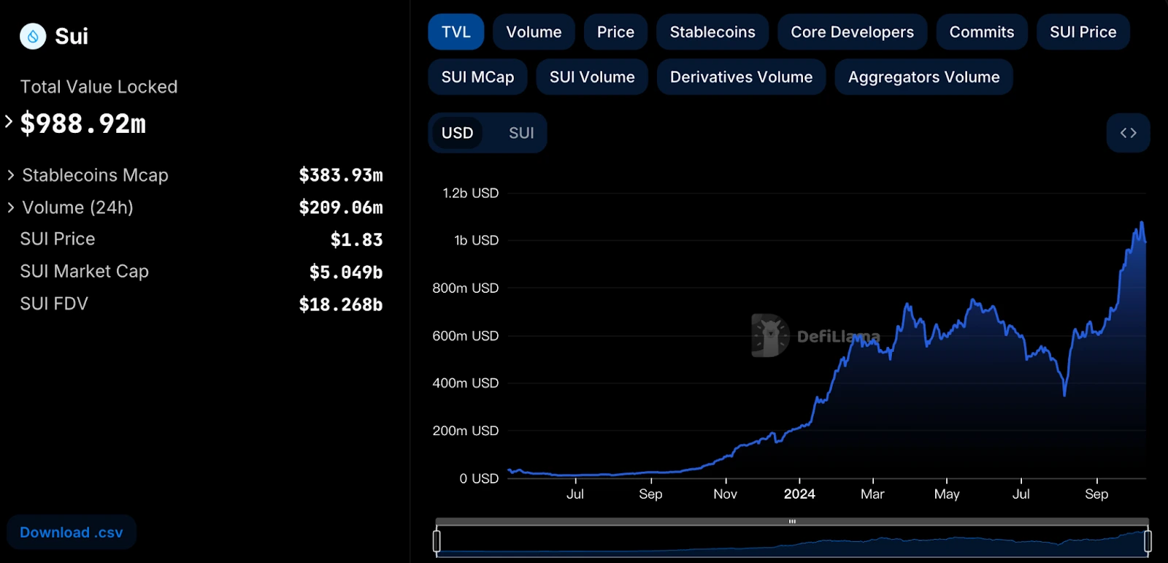Screen dimensions: 1168x563
Task: Click the Total Value Locked heading
Action: 99,87
